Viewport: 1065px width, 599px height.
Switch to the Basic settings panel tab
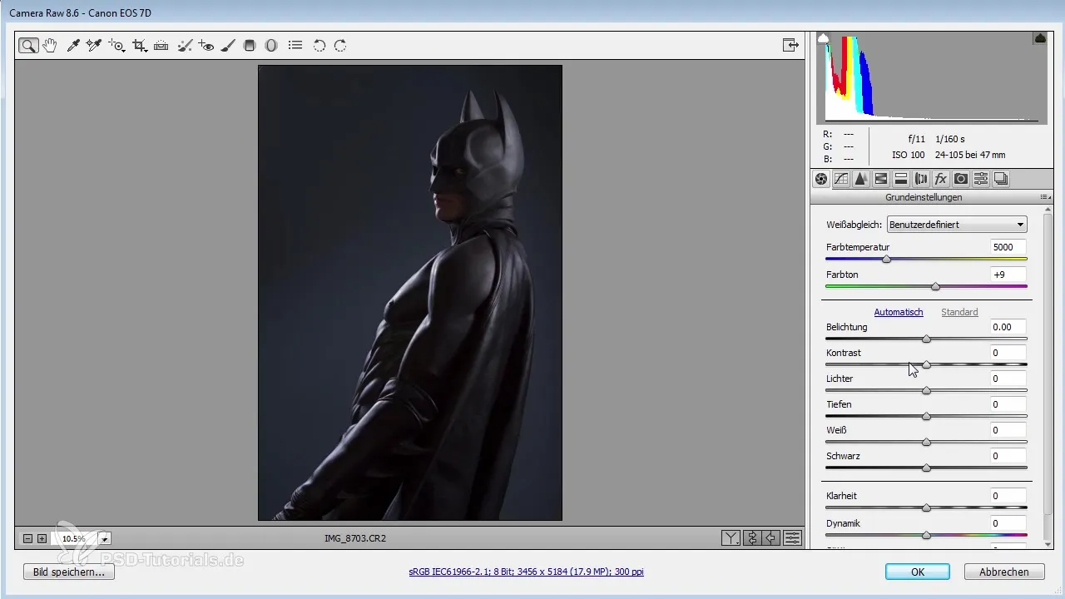pyautogui.click(x=821, y=179)
